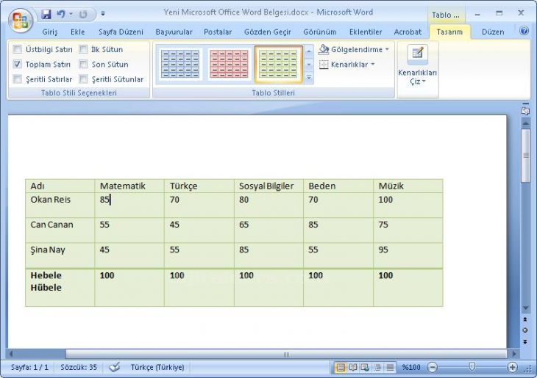Screen dimensions: 537x378
Task: Go to next page double-arrow button
Action: [525, 342]
